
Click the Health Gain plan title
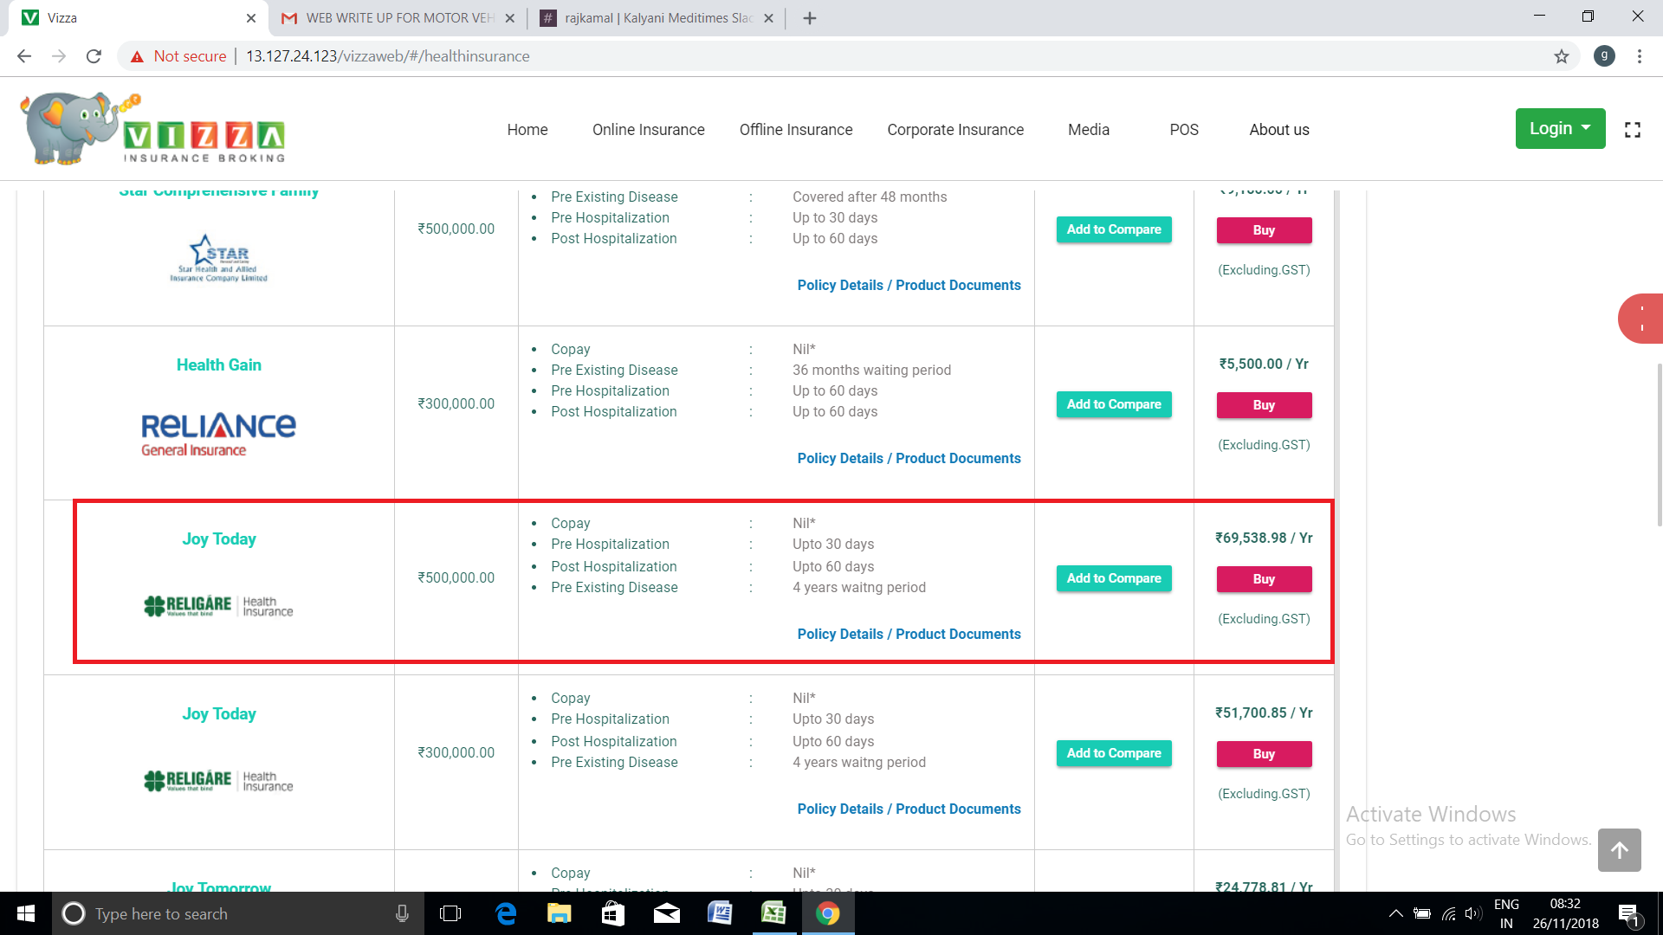pyautogui.click(x=219, y=365)
